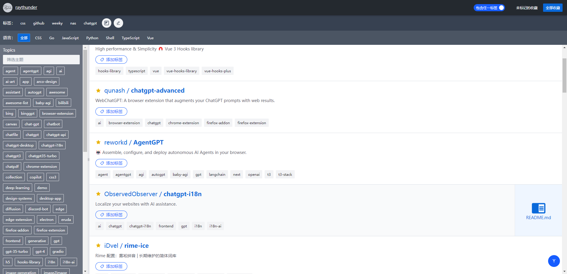567x274 pixels.
Task: Filter by Python language
Action: (x=92, y=38)
